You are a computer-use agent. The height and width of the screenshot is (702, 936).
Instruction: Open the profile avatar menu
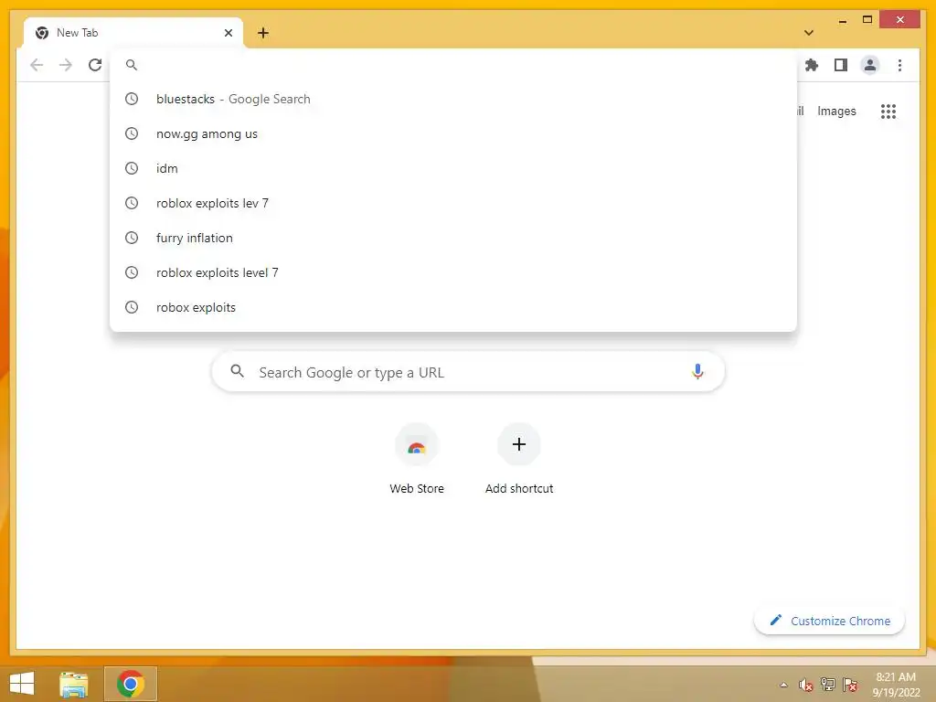point(870,65)
